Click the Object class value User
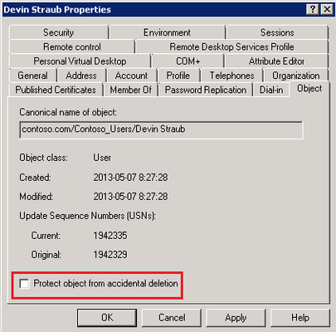Screen dimensions: 336x332 pyautogui.click(x=102, y=158)
